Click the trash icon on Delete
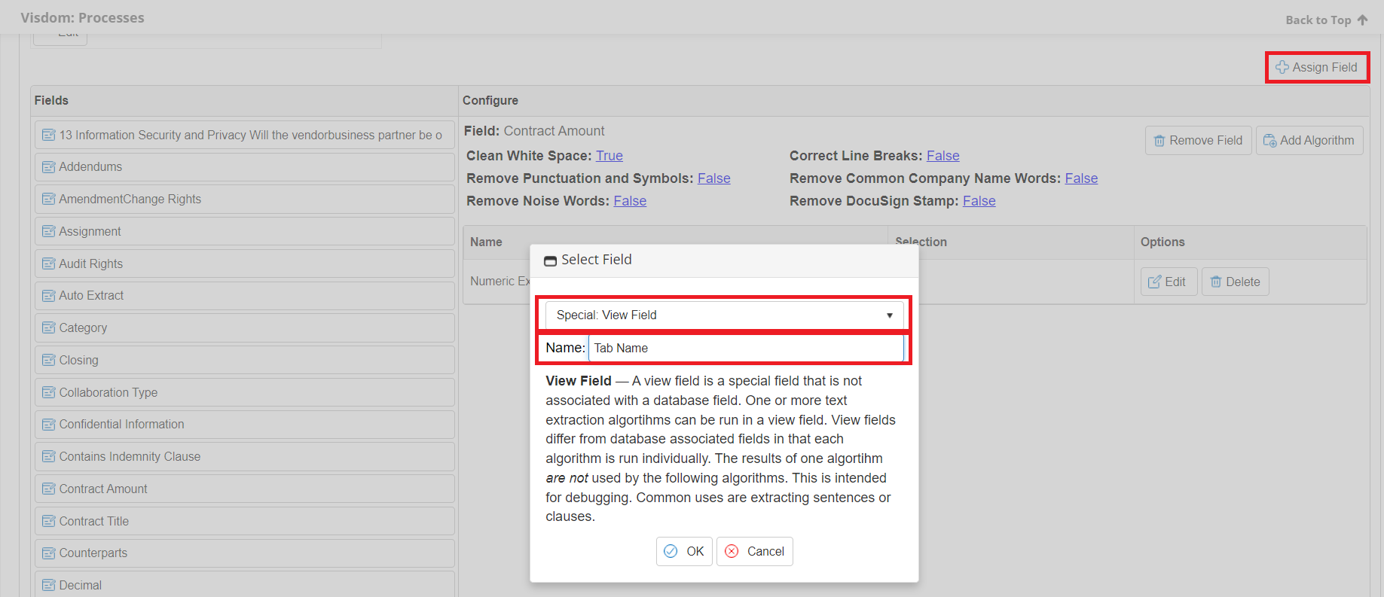Screen dimensions: 1384x597 [x=1215, y=282]
